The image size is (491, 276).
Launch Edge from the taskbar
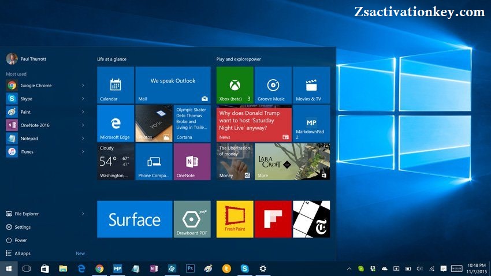pos(81,268)
